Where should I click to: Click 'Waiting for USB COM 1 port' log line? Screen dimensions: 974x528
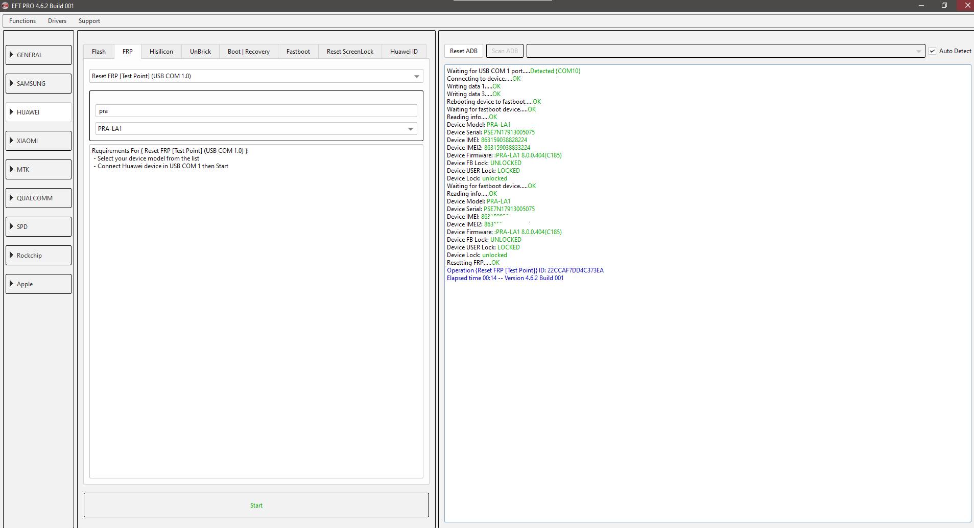point(513,71)
